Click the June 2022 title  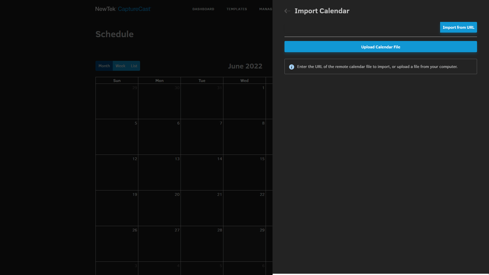[x=245, y=66]
